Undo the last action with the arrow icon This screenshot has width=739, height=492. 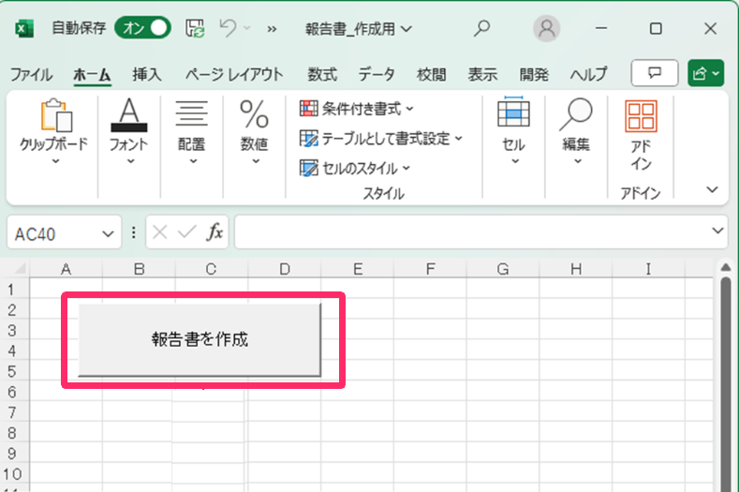tap(229, 28)
